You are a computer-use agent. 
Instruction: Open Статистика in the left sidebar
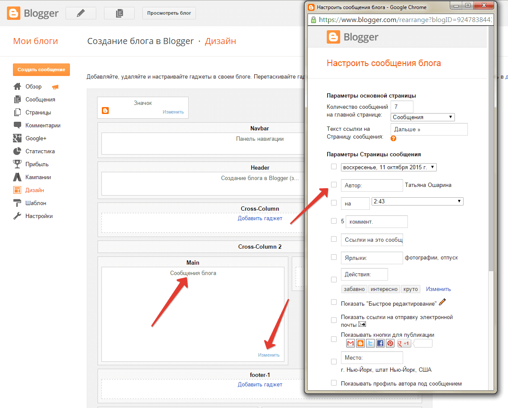40,152
